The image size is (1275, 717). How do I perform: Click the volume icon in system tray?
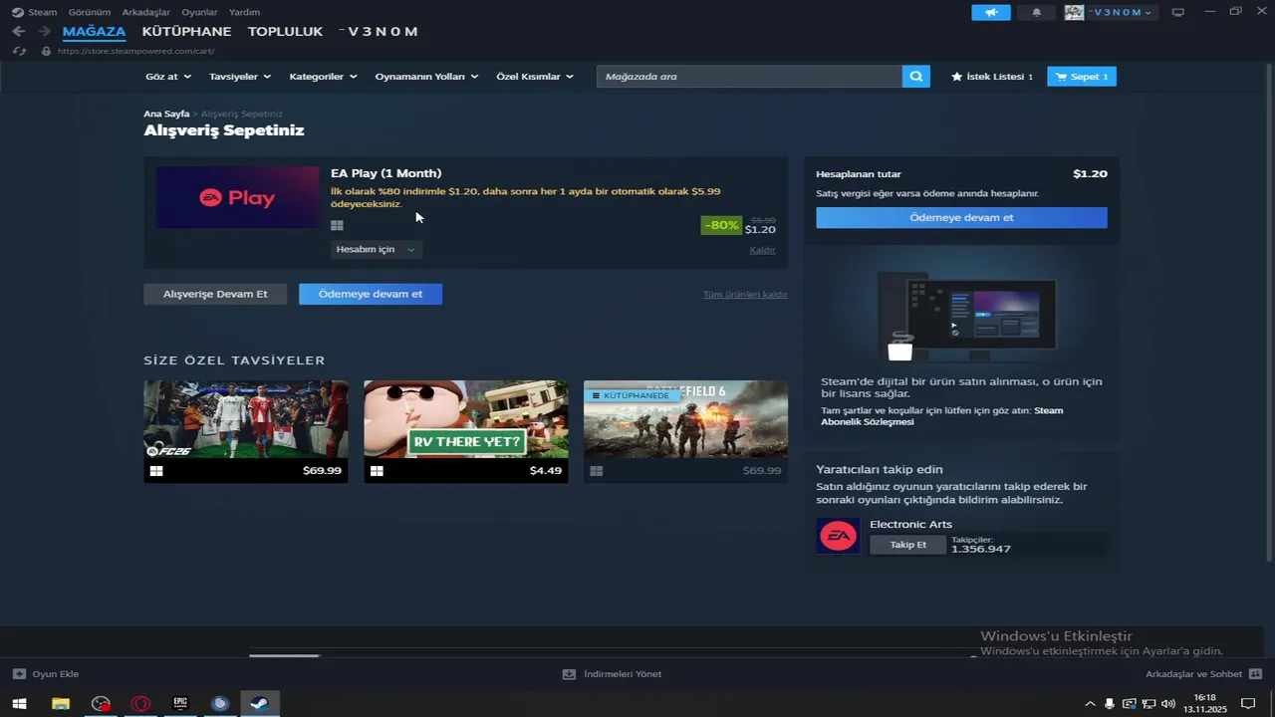(1168, 704)
